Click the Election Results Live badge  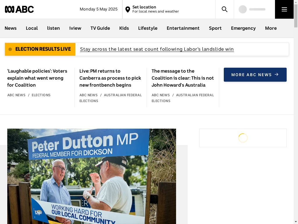point(40,49)
